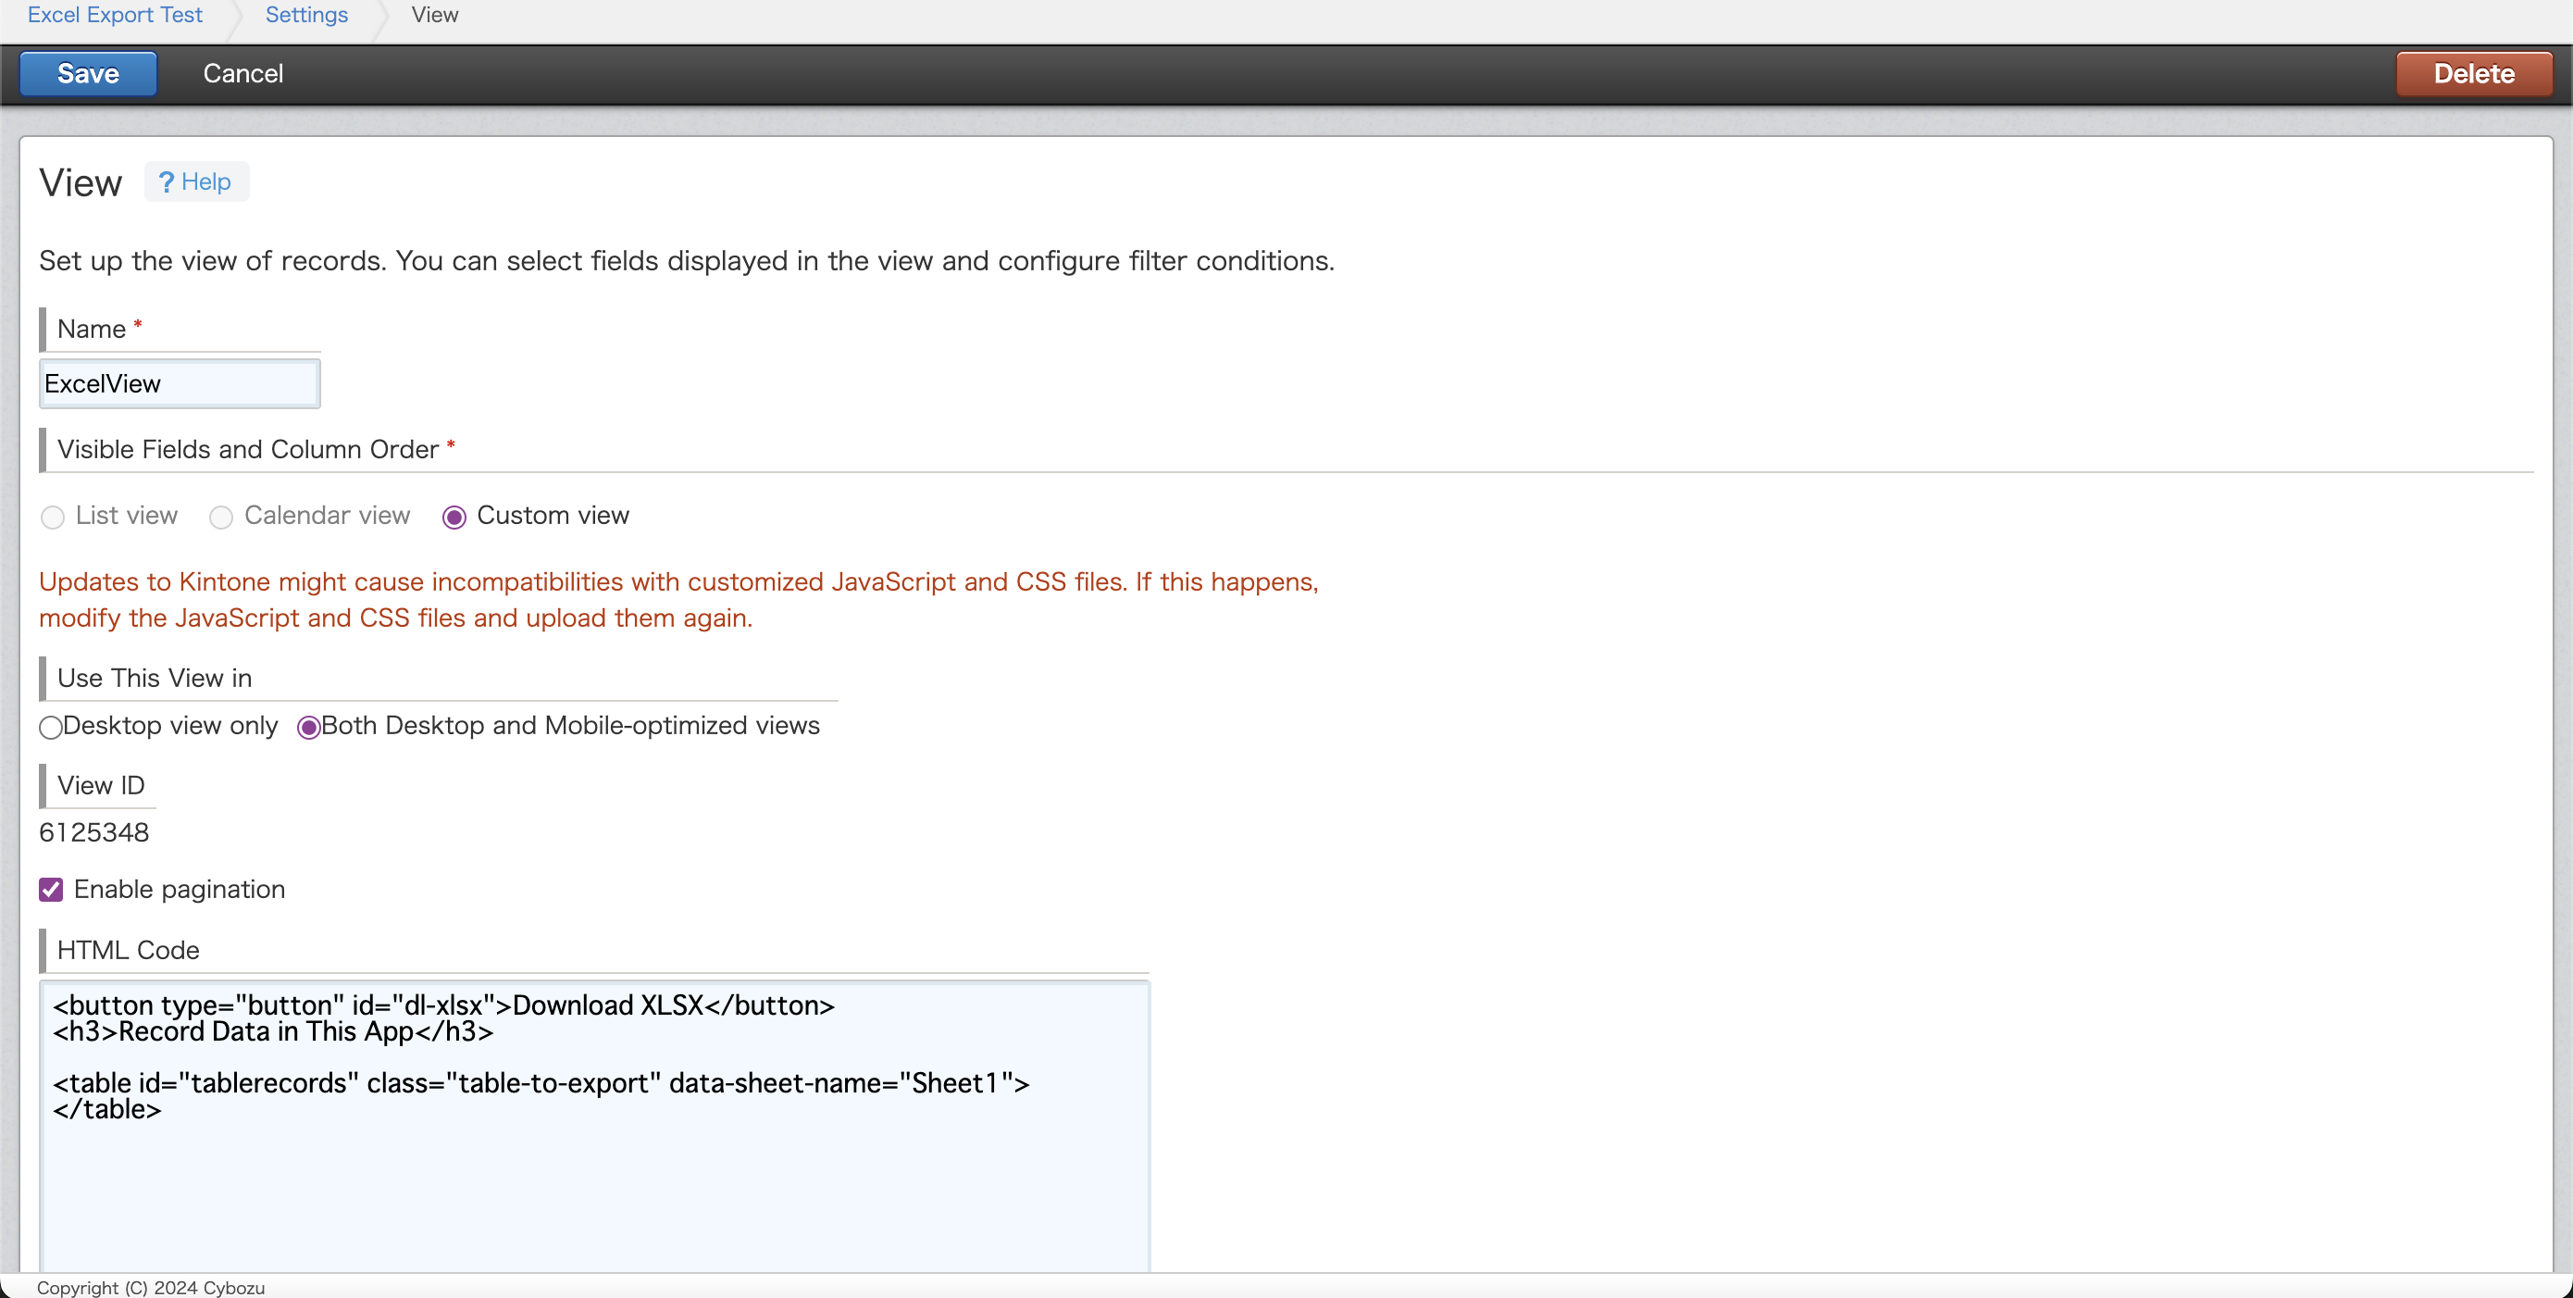Click the question mark Help icon
Viewport: 2573px width, 1298px height.
[166, 181]
